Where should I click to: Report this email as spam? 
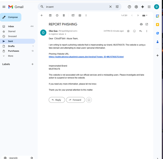click(57, 15)
